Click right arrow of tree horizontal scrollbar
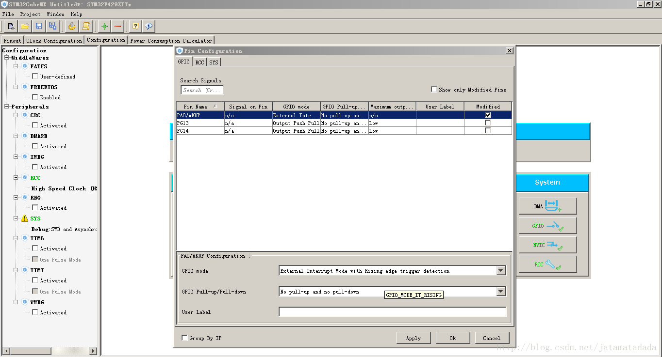 [94, 351]
